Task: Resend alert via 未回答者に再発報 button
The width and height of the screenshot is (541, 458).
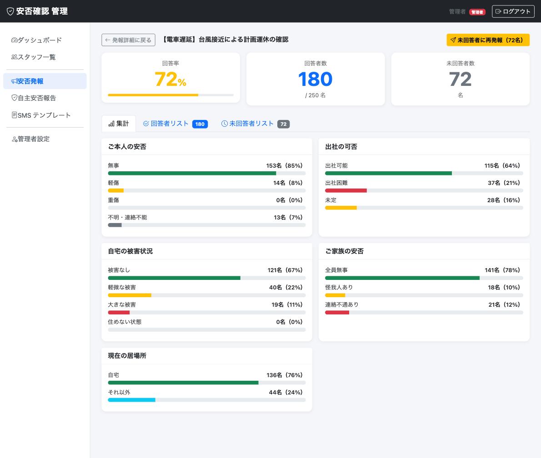Action: (x=488, y=40)
